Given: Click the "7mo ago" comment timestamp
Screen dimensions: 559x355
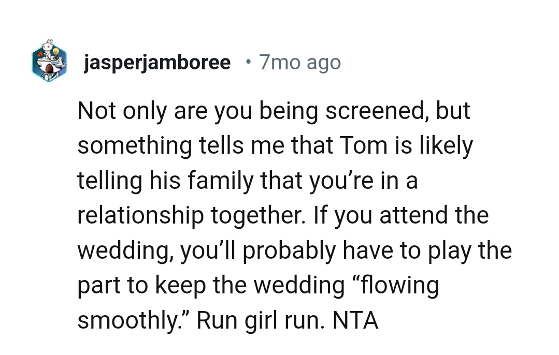Looking at the screenshot, I should 300,63.
